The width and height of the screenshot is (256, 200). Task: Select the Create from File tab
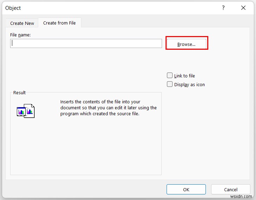60,23
